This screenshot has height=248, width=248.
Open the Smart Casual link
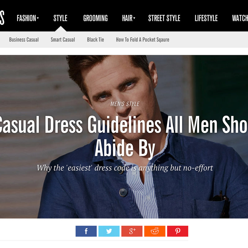coord(63,40)
